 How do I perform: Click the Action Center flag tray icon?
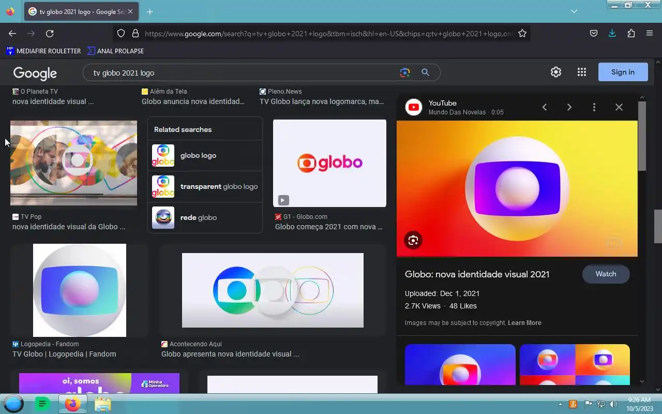point(588,404)
